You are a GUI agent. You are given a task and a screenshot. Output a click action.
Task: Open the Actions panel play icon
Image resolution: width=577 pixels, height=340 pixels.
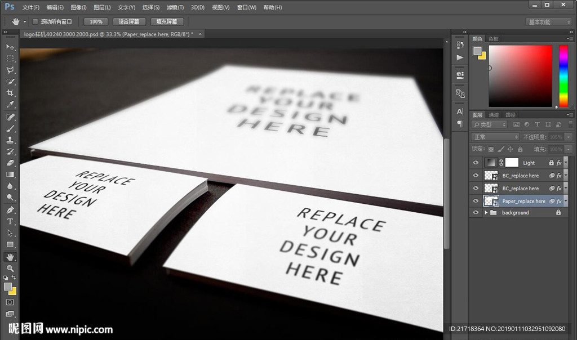[x=460, y=57]
